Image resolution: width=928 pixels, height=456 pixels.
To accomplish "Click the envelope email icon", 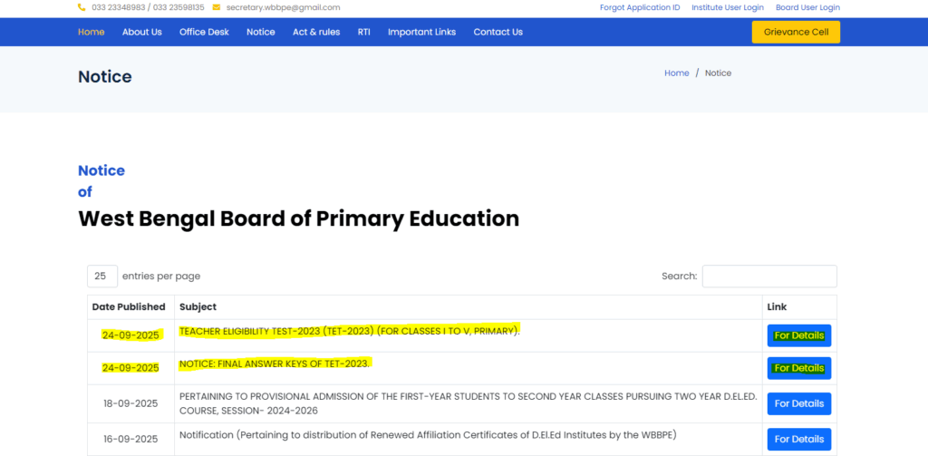I will click(x=217, y=7).
